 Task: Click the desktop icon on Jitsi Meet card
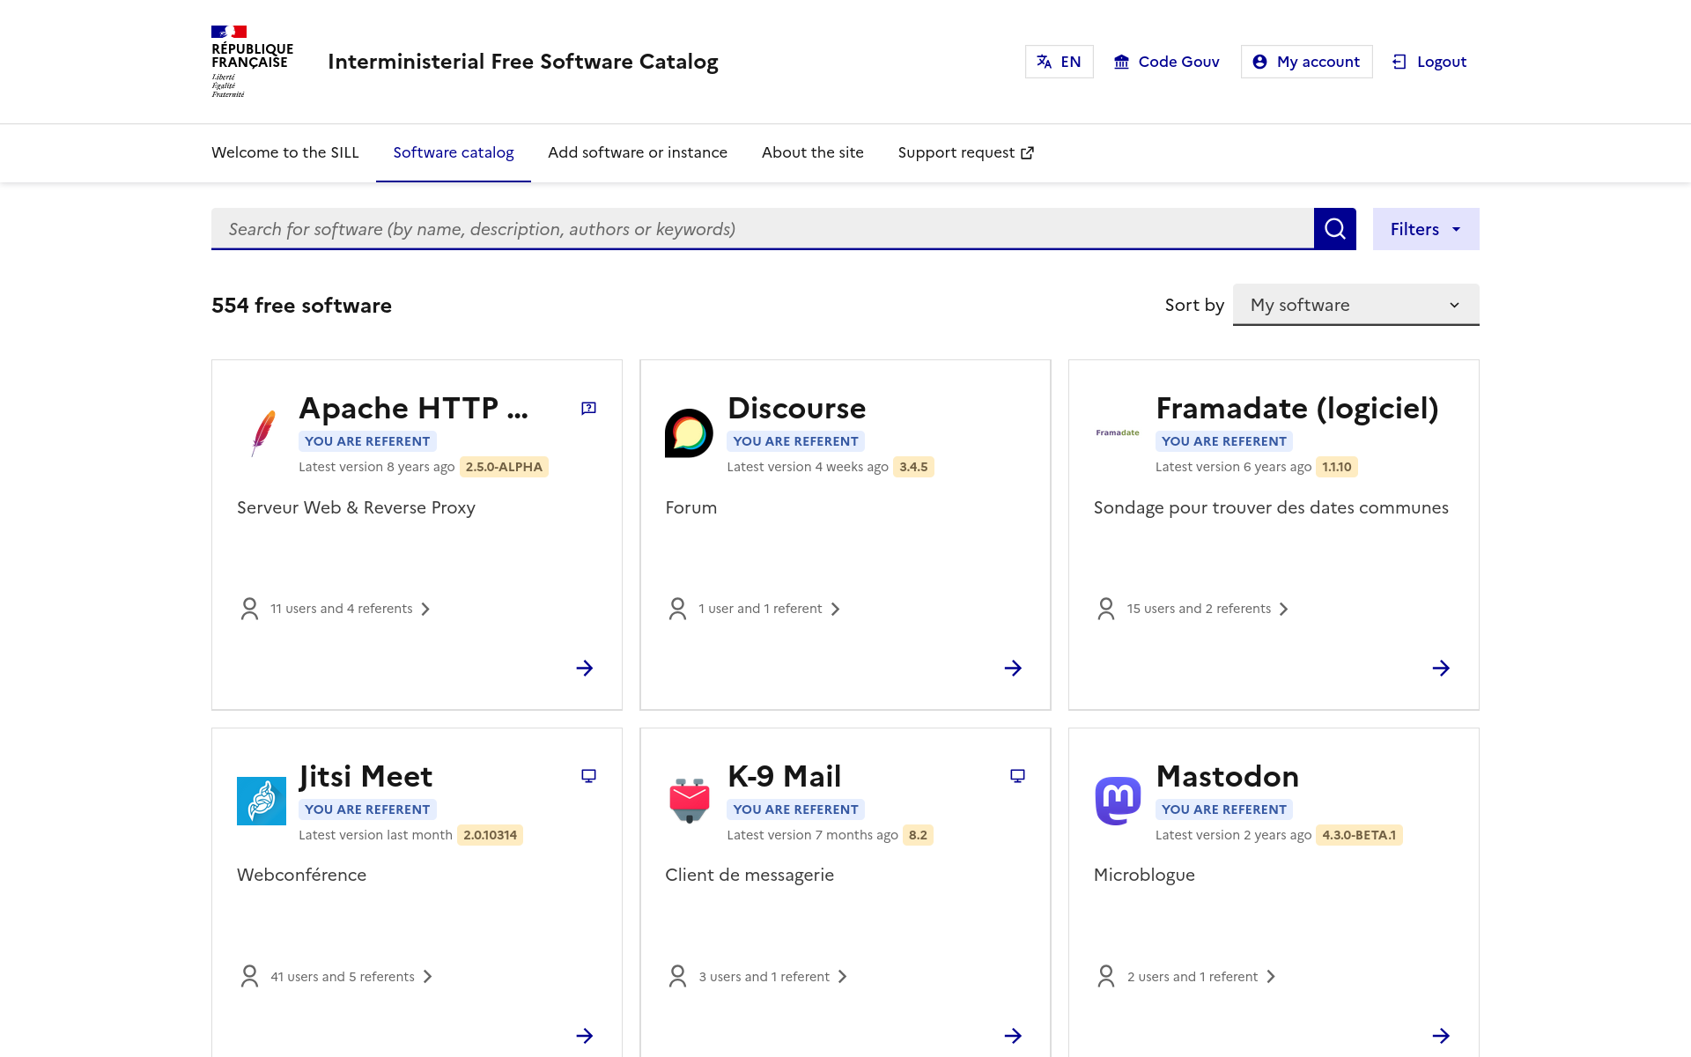(x=588, y=776)
